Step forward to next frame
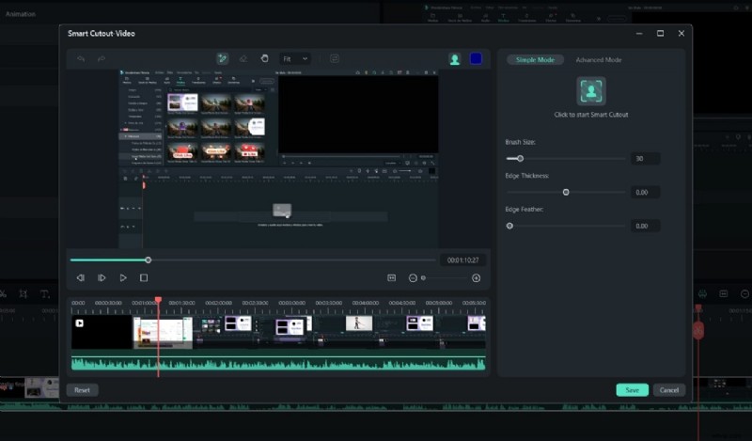Viewport: 752px width, 441px height. pos(102,277)
